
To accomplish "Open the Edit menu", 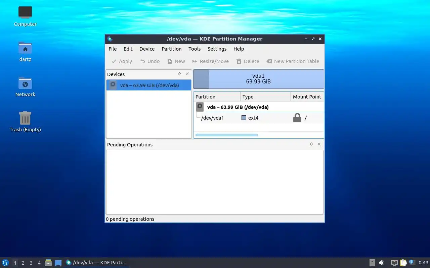I will [x=128, y=49].
